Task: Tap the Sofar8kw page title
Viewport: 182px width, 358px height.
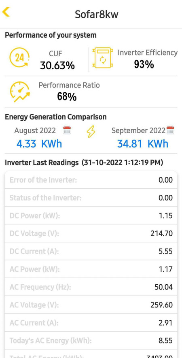Action: (97, 15)
